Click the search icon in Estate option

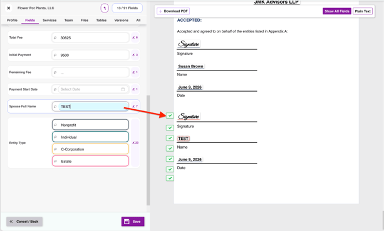[x=55, y=161]
